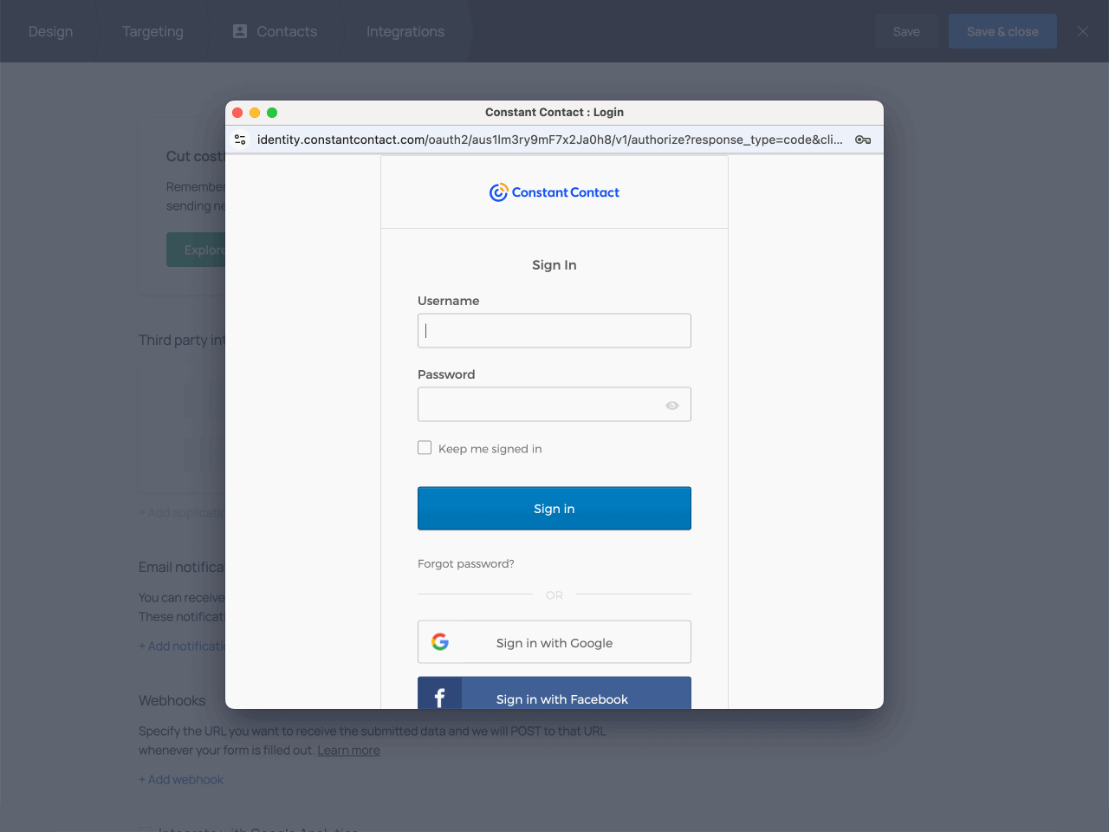Click the password key icon in address bar

[x=862, y=140]
